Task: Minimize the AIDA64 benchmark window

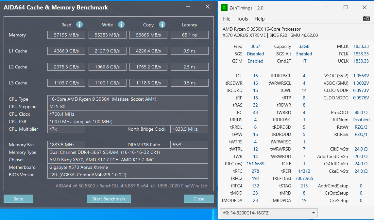Action: click(188, 7)
